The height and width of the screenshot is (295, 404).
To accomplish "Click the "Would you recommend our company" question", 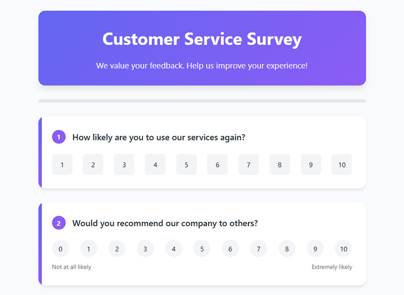I will (165, 223).
